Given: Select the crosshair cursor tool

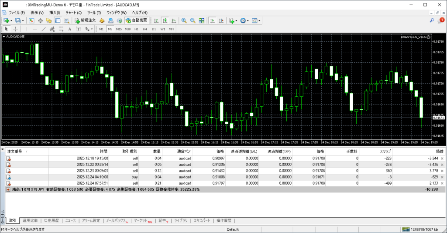Looking at the screenshot, I should tap(15, 29).
